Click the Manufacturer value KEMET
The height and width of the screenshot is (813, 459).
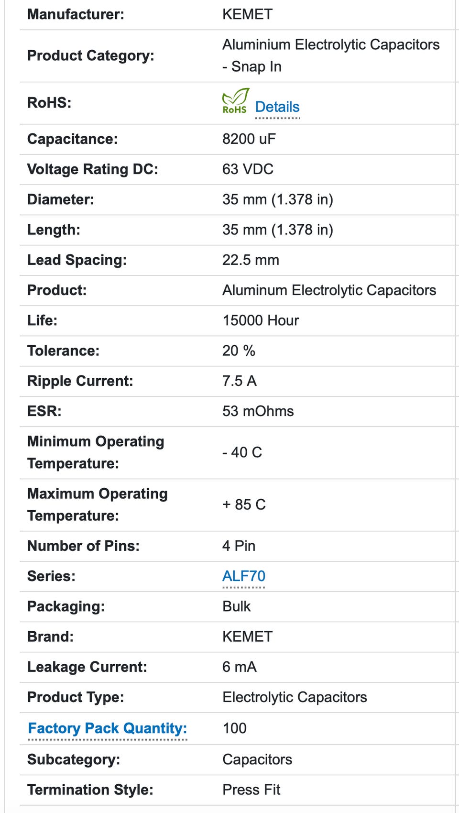click(247, 14)
